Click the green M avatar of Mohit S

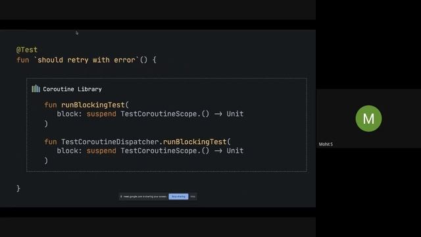(x=368, y=118)
